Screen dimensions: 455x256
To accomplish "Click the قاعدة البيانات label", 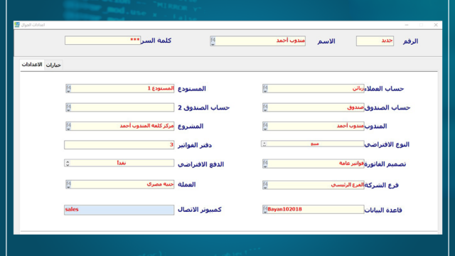I will point(383,210).
